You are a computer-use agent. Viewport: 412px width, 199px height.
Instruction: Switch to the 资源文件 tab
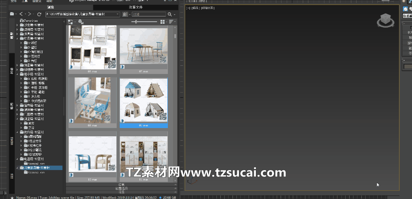point(136,7)
